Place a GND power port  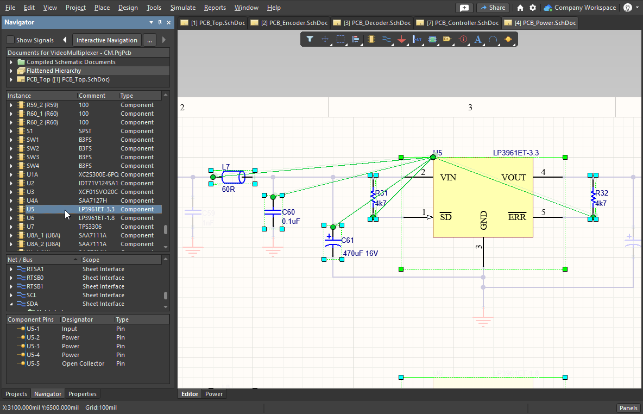[402, 39]
